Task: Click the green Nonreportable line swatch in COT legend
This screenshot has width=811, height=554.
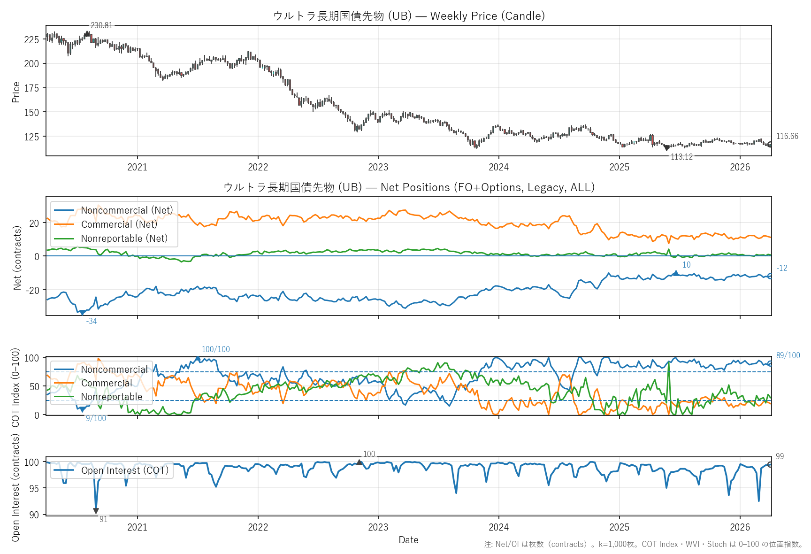Action: point(64,397)
